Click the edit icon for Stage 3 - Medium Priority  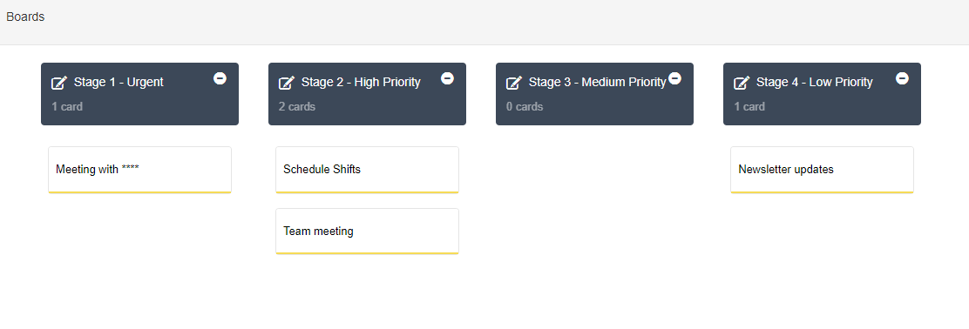click(x=514, y=83)
